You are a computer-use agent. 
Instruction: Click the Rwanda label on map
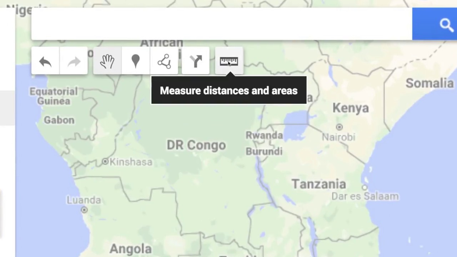tap(264, 136)
